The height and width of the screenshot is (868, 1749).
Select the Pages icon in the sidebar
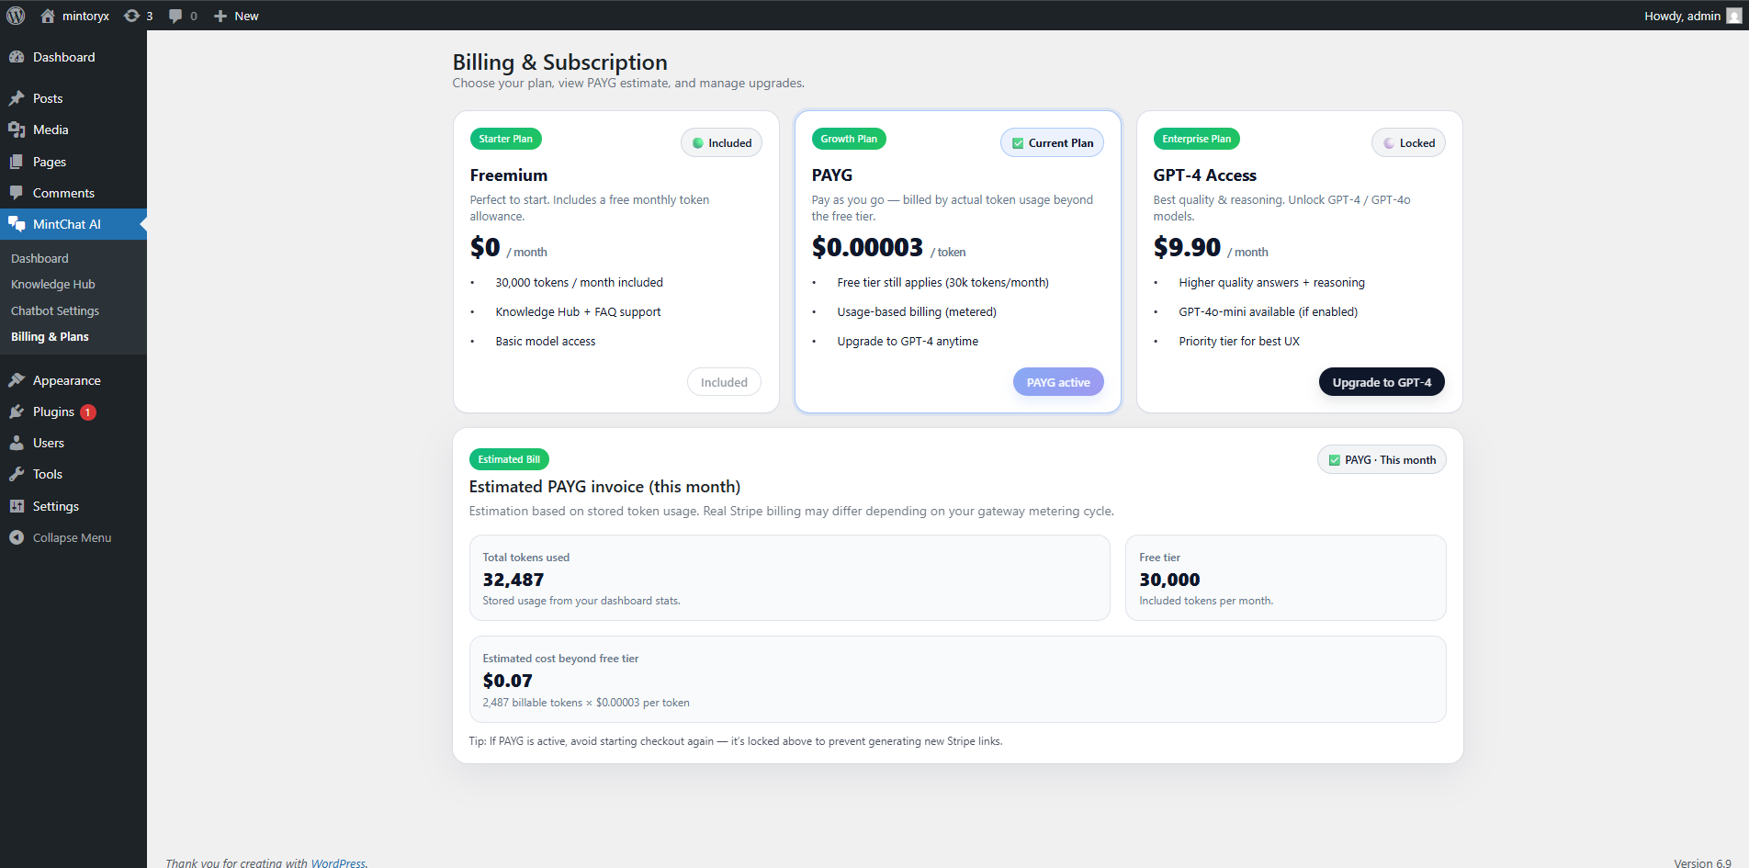pos(18,162)
